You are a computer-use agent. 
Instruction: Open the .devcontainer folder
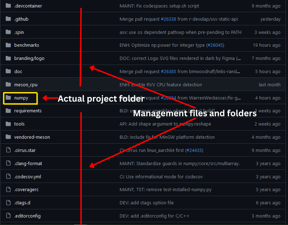tap(28, 6)
